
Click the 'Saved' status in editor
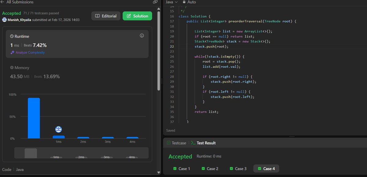pyautogui.click(x=171, y=130)
